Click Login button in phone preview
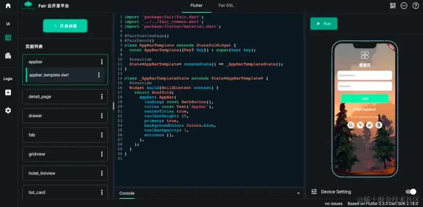The height and width of the screenshot is (207, 423). (365, 98)
